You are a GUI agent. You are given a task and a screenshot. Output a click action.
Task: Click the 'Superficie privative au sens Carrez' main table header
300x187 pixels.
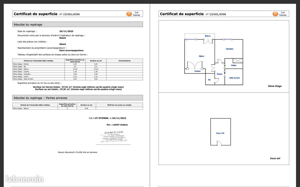pos(75,61)
